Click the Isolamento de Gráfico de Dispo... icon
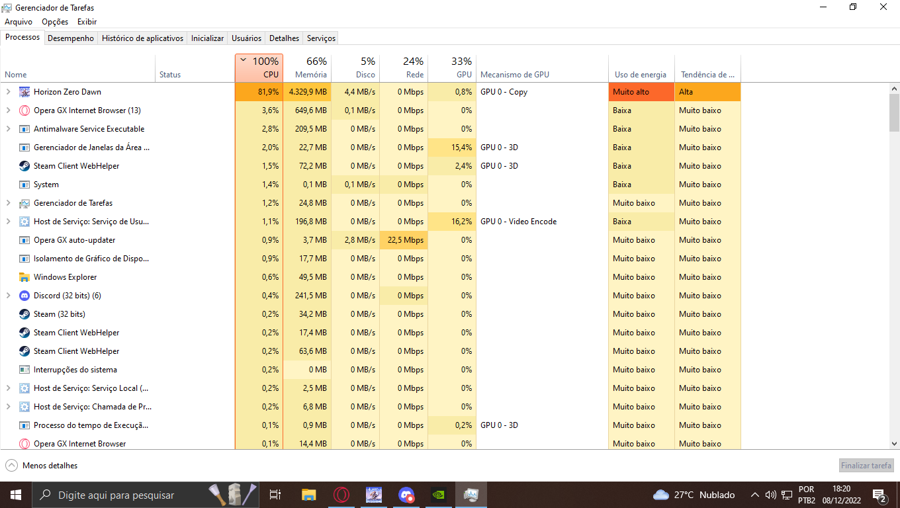 [x=24, y=259]
